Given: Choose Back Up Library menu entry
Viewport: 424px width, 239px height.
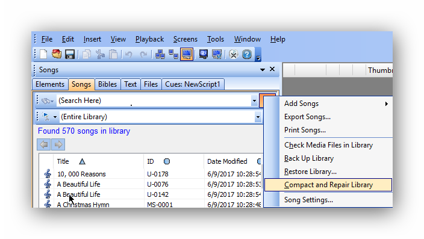Looking at the screenshot, I should [x=309, y=158].
